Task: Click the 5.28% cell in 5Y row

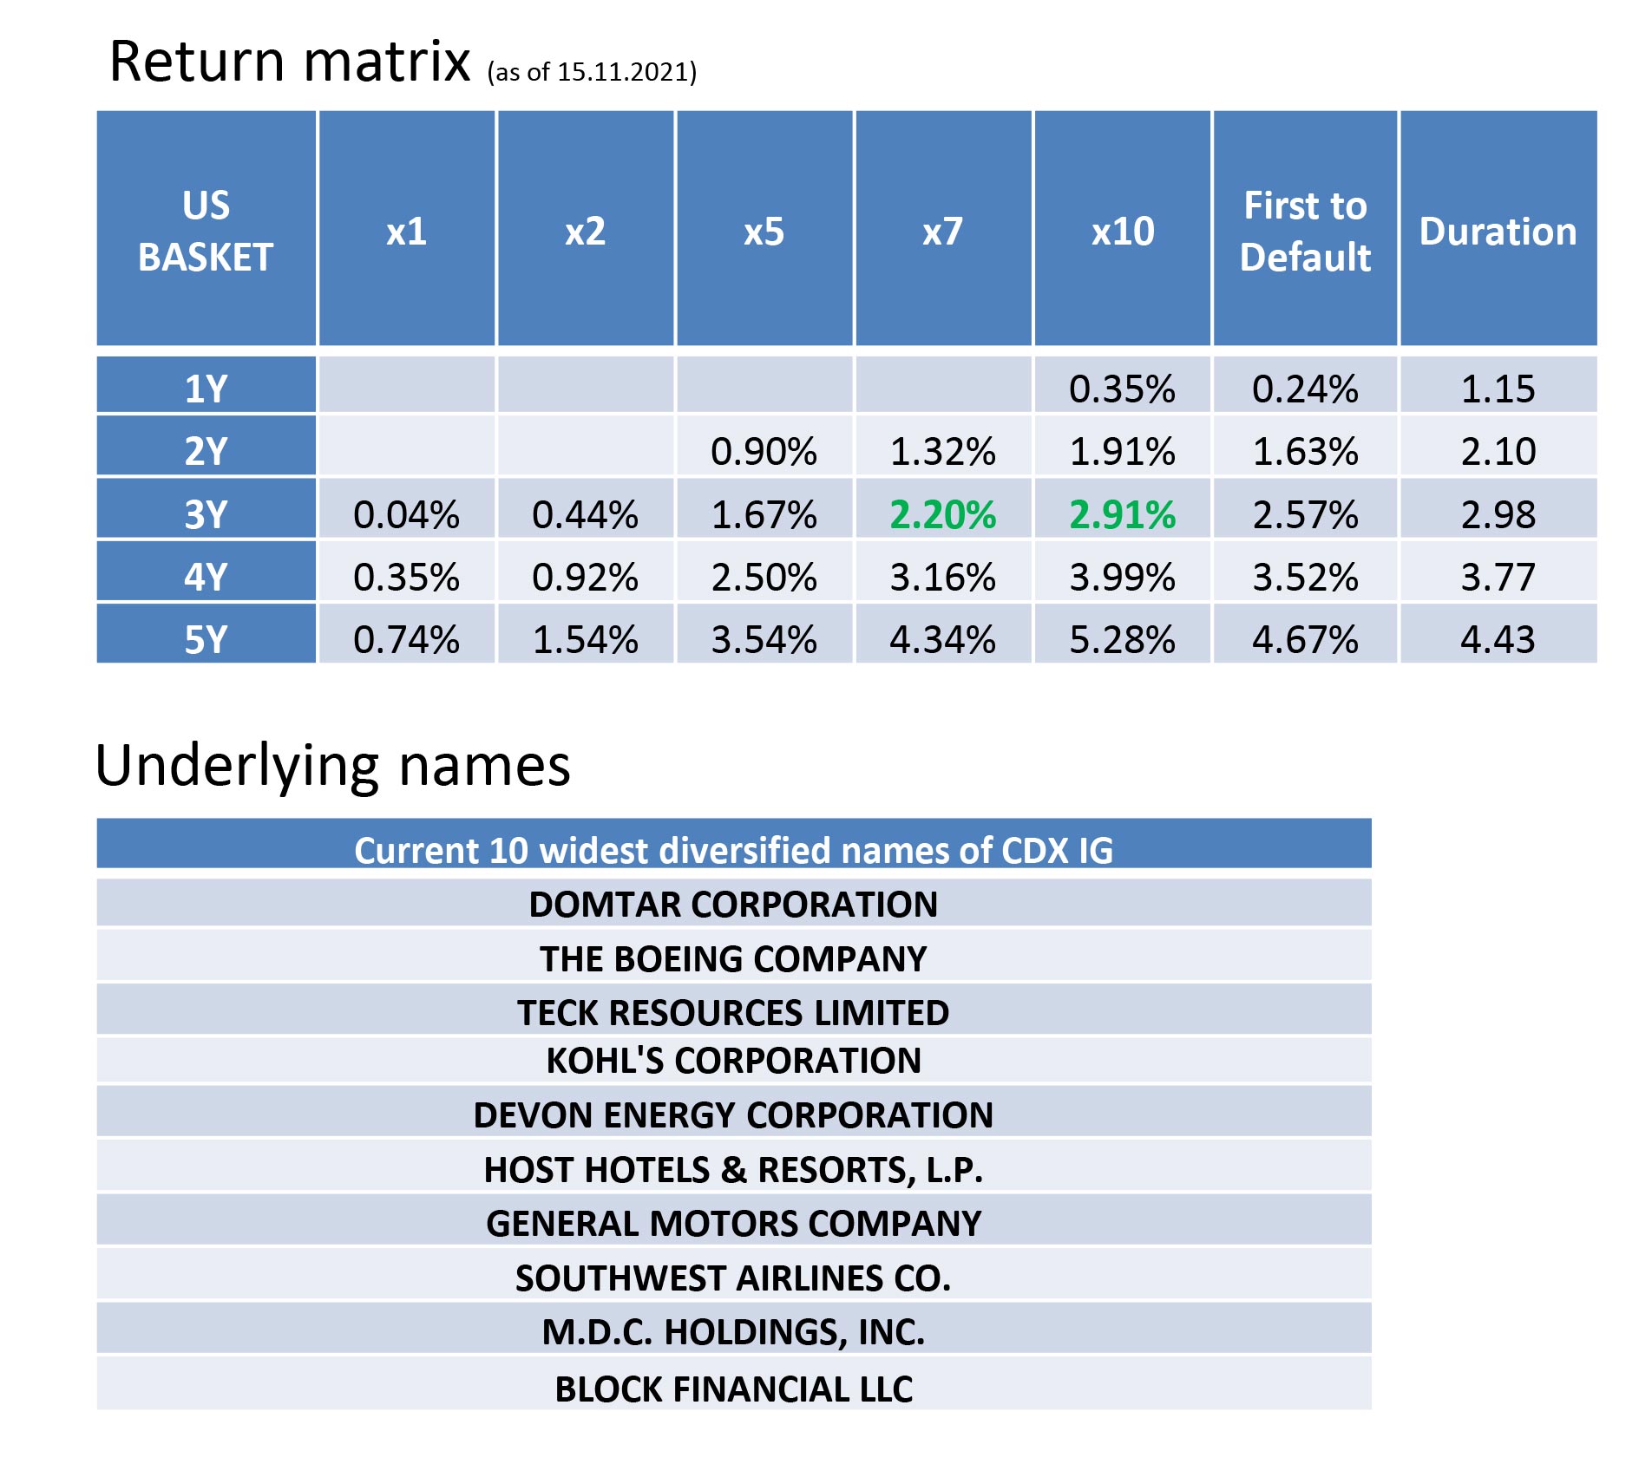Action: tap(1122, 638)
